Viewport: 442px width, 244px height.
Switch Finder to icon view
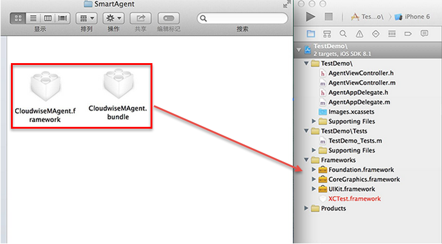[18, 18]
